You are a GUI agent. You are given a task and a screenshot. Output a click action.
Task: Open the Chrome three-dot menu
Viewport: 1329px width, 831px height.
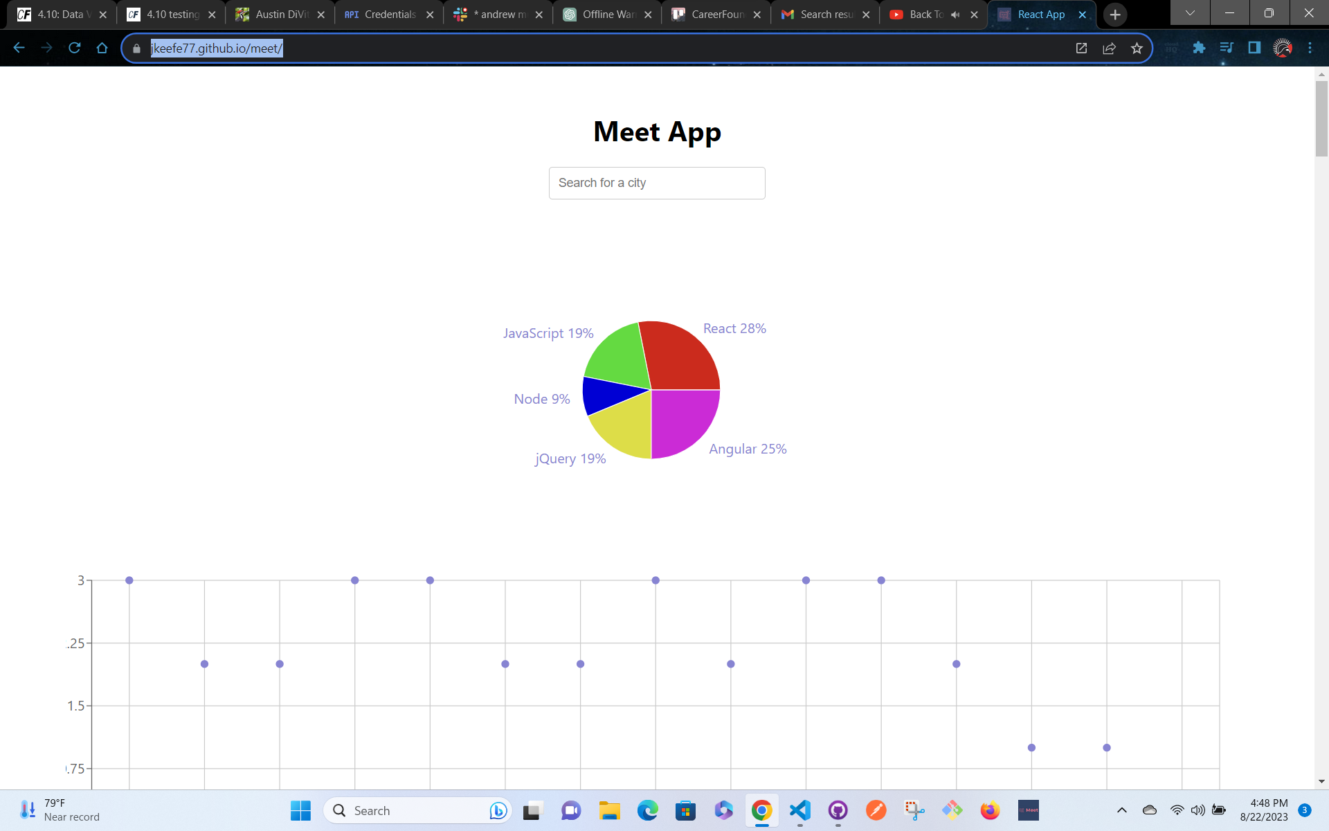(x=1310, y=48)
